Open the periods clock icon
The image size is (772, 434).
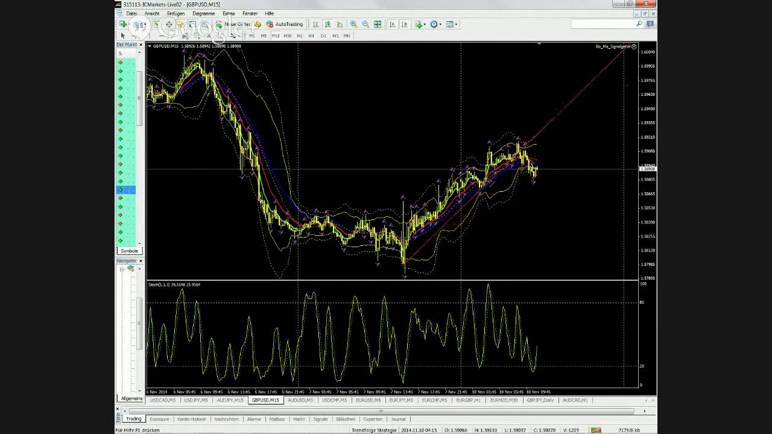click(434, 24)
